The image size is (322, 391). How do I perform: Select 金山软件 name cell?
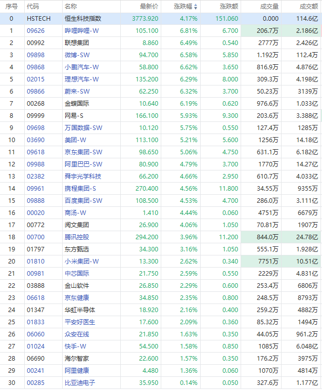pyautogui.click(x=77, y=285)
